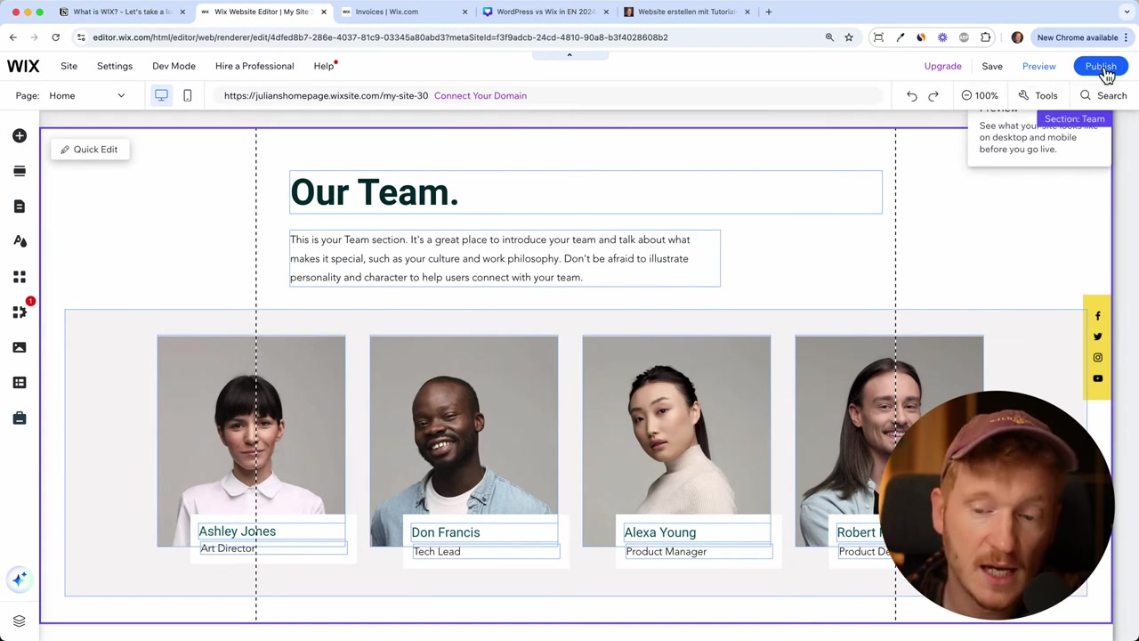Viewport: 1139px width, 641px height.
Task: Click the Section: Team label
Action: pos(1074,119)
